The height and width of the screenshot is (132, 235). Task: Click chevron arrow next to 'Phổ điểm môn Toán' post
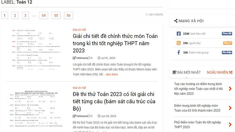point(230,125)
